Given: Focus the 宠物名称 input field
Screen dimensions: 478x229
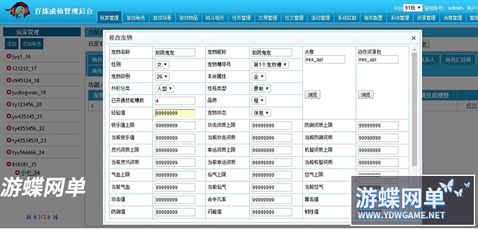Looking at the screenshot, I should 175,52.
